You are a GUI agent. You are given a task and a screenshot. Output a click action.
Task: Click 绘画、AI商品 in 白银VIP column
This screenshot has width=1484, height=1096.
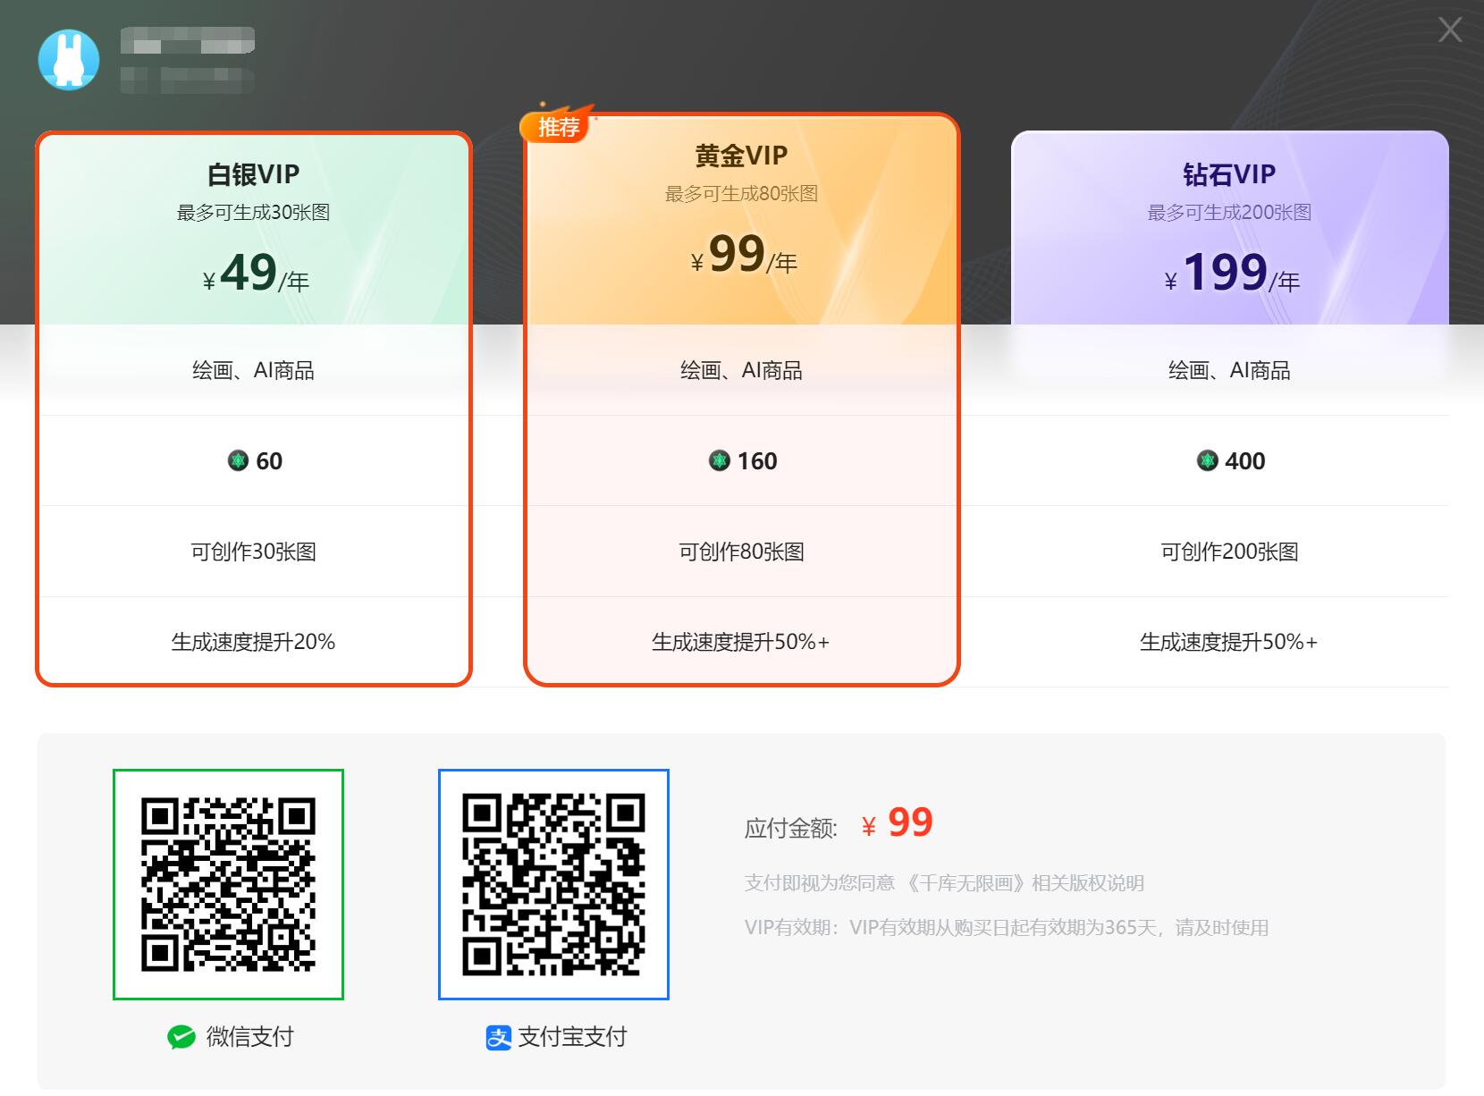click(x=253, y=370)
